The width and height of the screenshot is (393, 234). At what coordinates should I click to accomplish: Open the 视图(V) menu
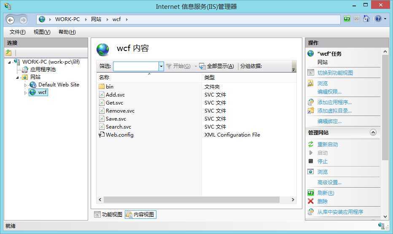click(x=42, y=32)
